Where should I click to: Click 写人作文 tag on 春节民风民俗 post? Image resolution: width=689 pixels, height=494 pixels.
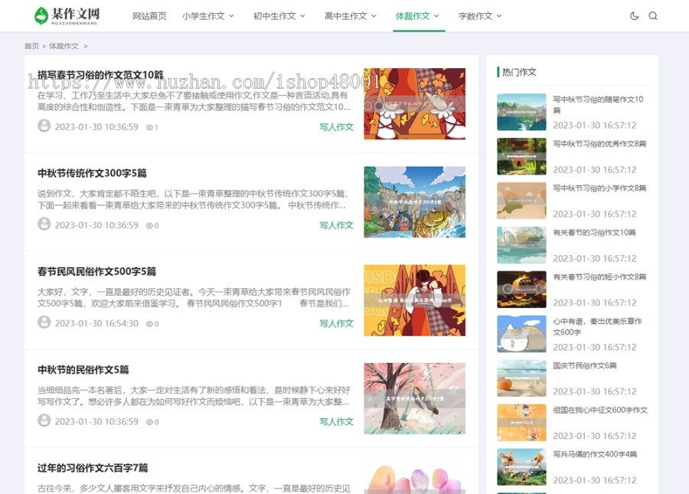336,323
